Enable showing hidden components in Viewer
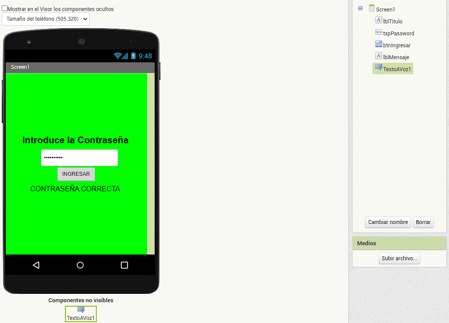Image resolution: width=449 pixels, height=323 pixels. point(5,8)
